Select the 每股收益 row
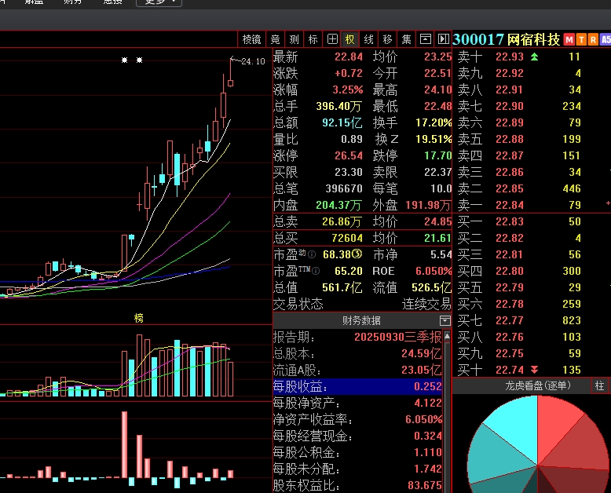 [357, 386]
